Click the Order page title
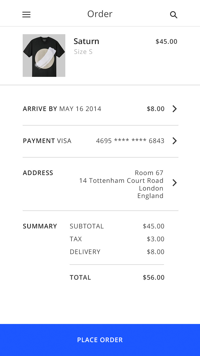The width and height of the screenshot is (200, 356). point(100,14)
